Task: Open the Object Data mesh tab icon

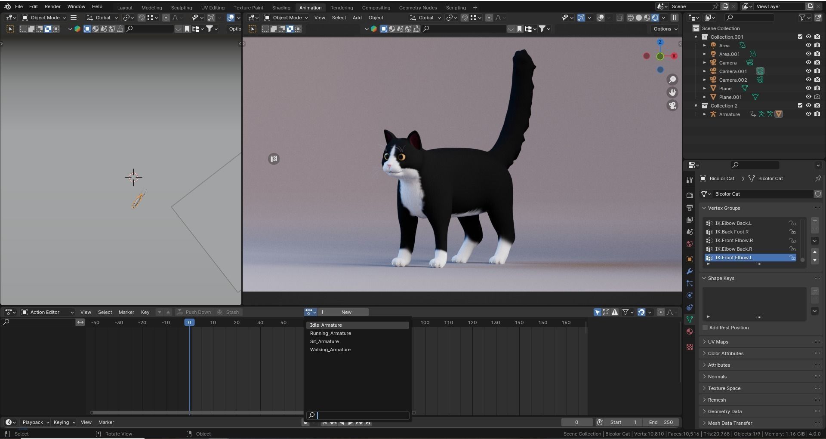Action: pos(690,319)
